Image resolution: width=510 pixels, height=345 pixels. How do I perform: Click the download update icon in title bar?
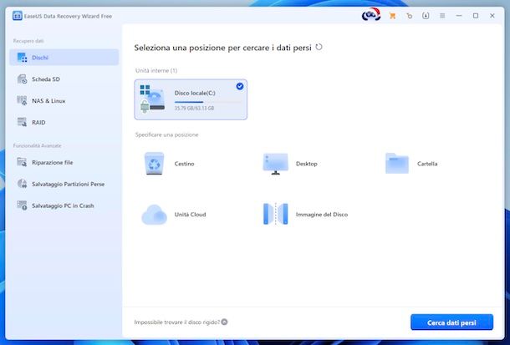click(426, 16)
